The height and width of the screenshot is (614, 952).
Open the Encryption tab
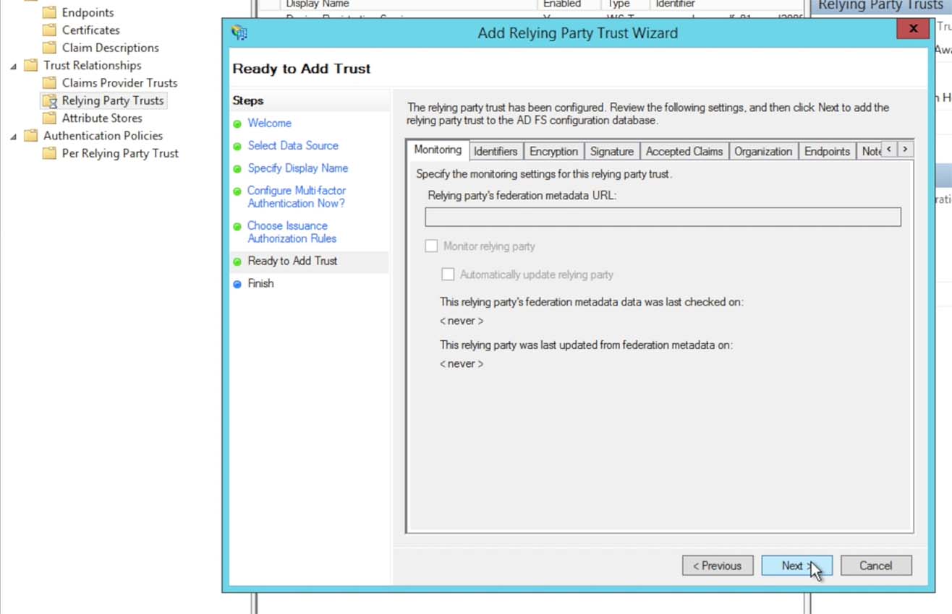[x=553, y=151]
